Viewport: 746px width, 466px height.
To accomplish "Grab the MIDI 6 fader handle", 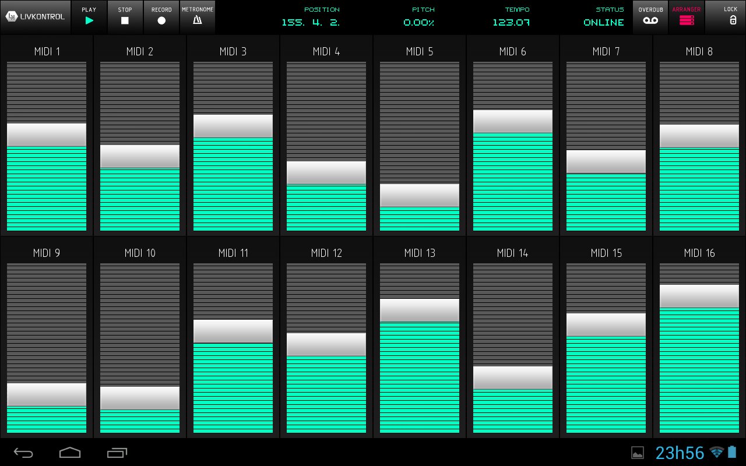I will click(513, 121).
